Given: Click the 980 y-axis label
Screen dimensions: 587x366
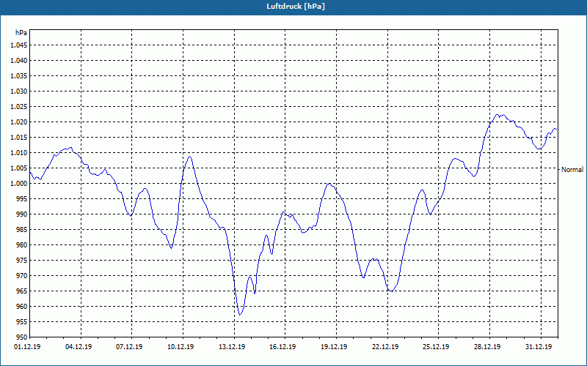Looking at the screenshot, I should (22, 245).
